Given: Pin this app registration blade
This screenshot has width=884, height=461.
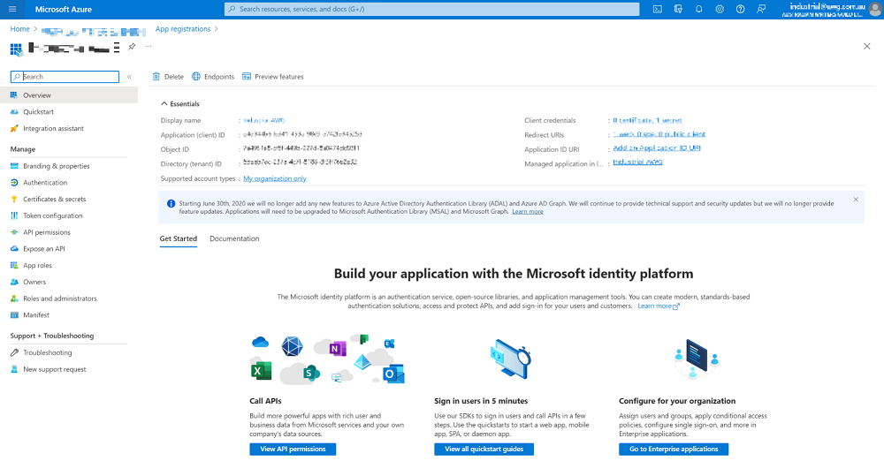Looking at the screenshot, I should (132, 46).
